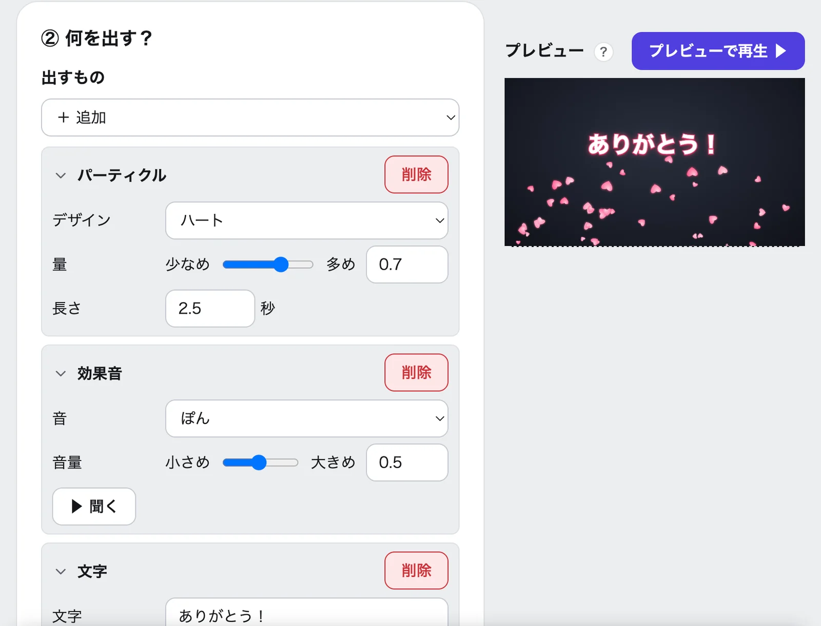Image resolution: width=821 pixels, height=626 pixels.
Task: Click the 量 value field 0.7
Action: click(407, 265)
